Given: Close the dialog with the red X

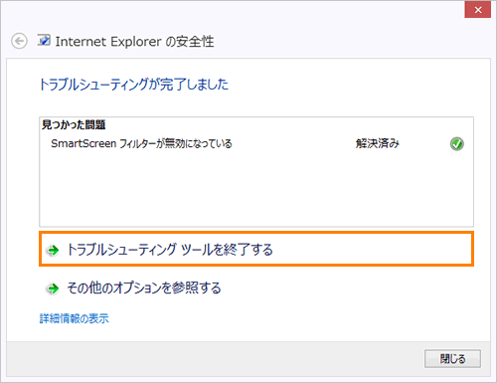Looking at the screenshot, I should point(478,10).
